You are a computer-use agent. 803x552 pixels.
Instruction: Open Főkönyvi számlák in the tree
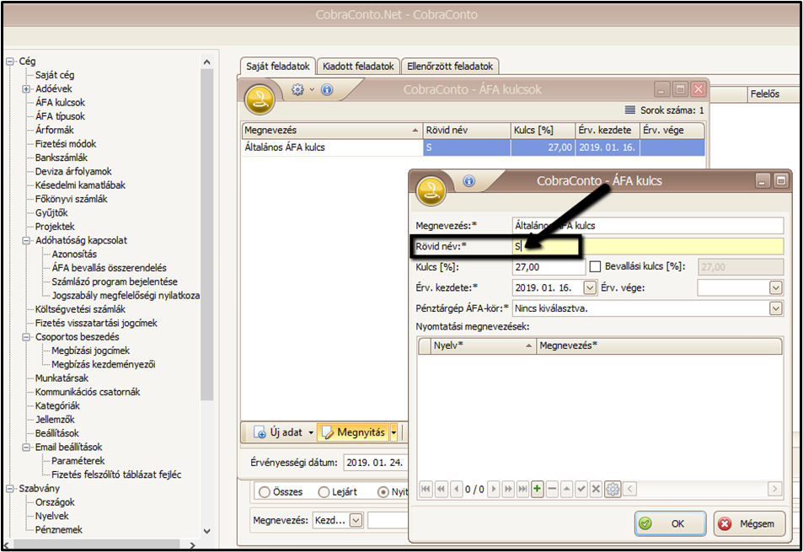[x=71, y=199]
